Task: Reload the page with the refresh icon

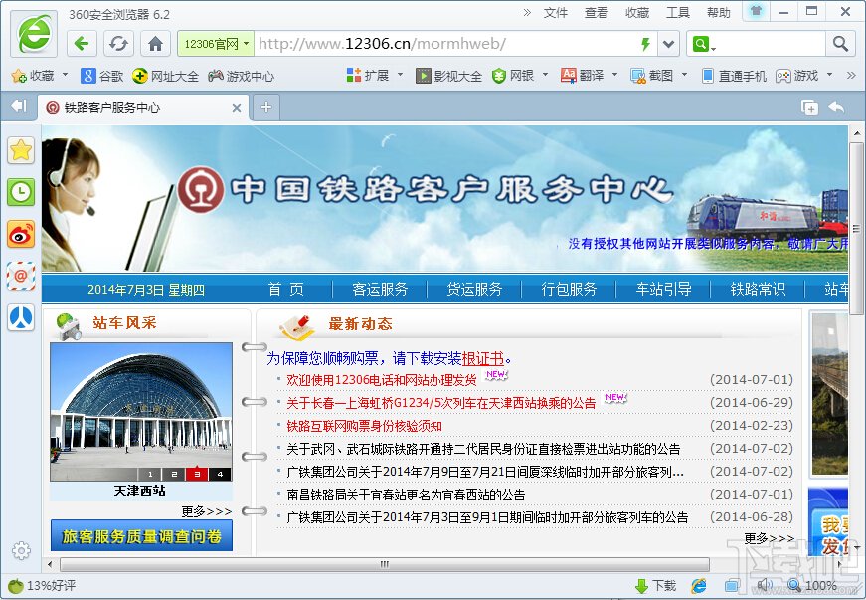Action: pos(118,43)
